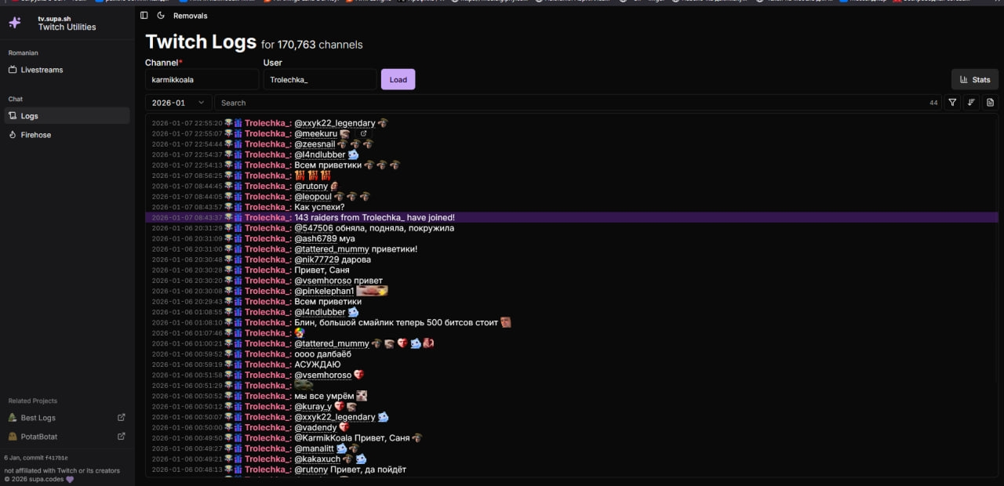The height and width of the screenshot is (486, 1004).
Task: Switch theme with the moon icon
Action: tap(161, 16)
